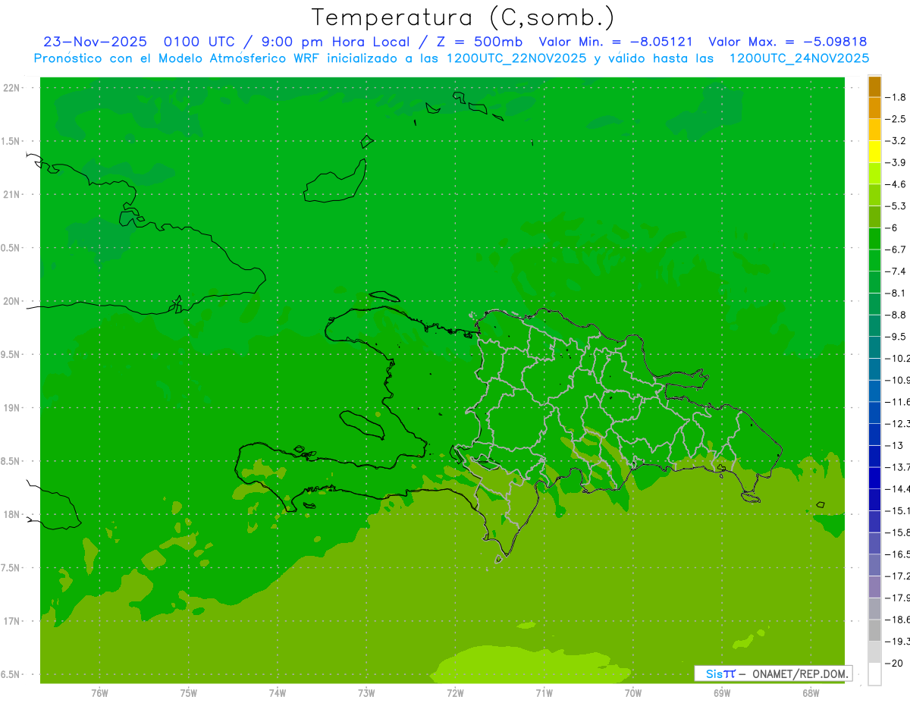Screen dimensions: 910x703
Task: Pick the dark blue swatch between -13.7 and -14.4
Action: click(x=874, y=478)
